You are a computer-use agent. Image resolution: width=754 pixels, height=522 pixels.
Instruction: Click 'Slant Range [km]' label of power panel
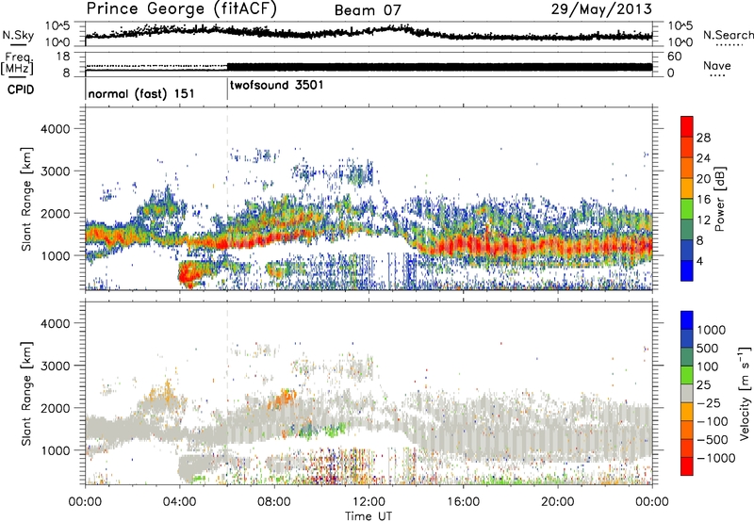point(26,199)
